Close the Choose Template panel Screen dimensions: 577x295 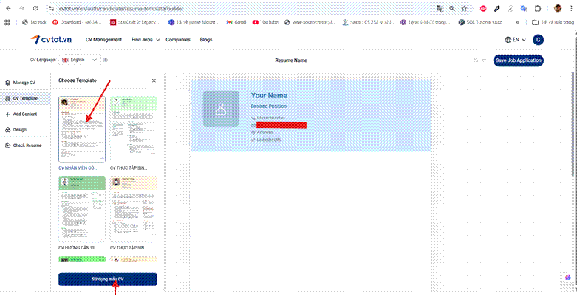pos(154,80)
